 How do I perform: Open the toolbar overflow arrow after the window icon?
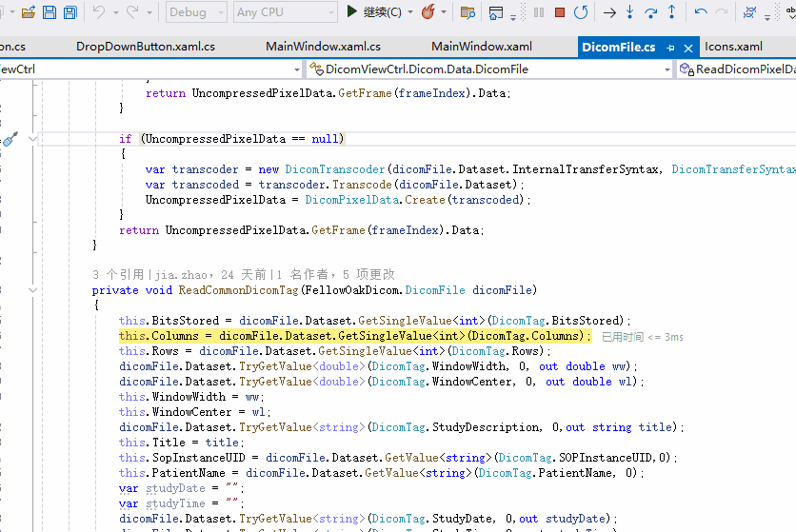pyautogui.click(x=513, y=17)
